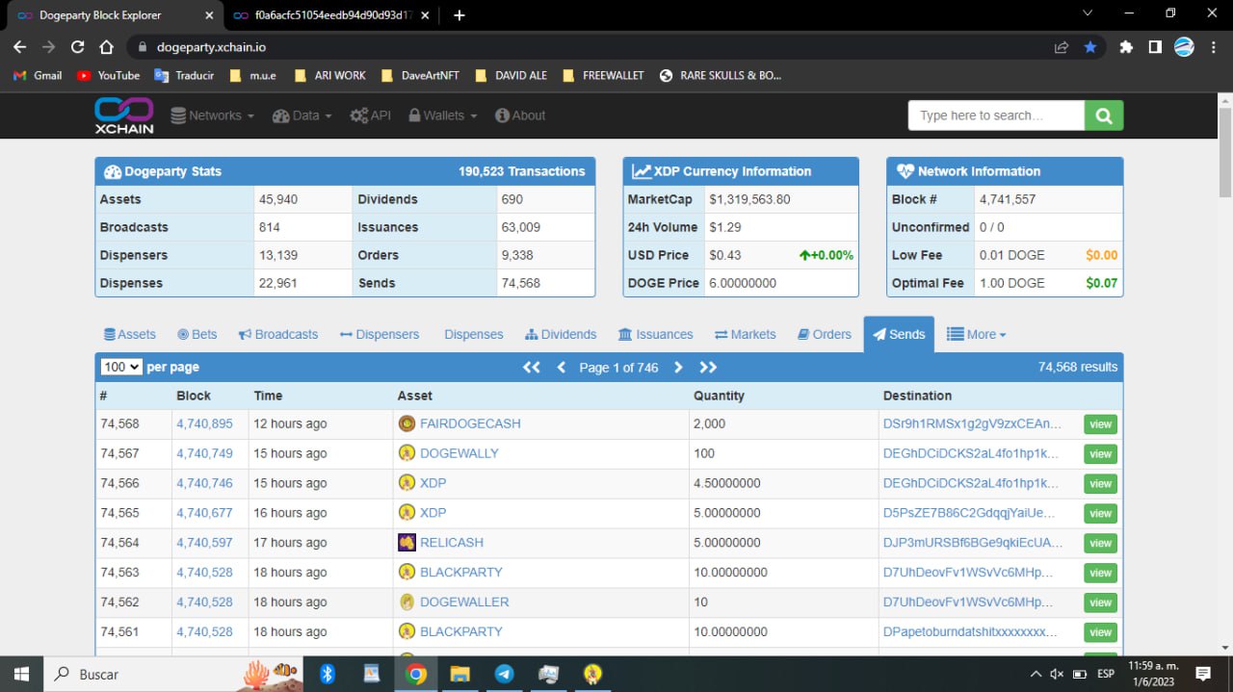Open Windows Start menu
The width and height of the screenshot is (1233, 692).
point(21,674)
